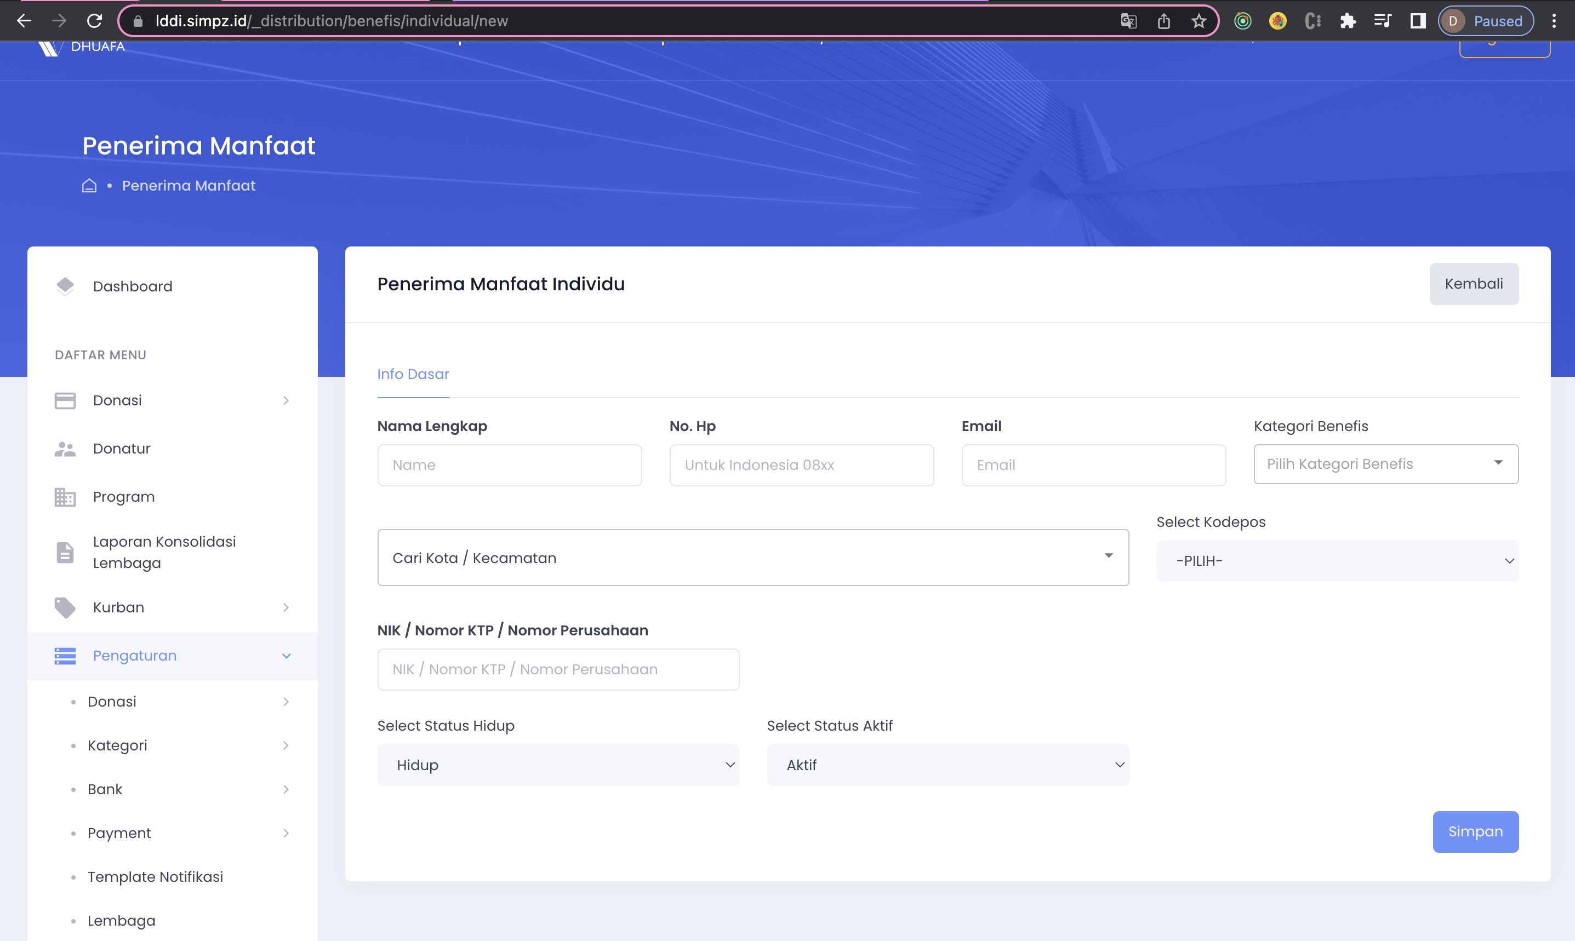Screen dimensions: 1575x941
Task: Click the Simpan button
Action: pos(1475,832)
